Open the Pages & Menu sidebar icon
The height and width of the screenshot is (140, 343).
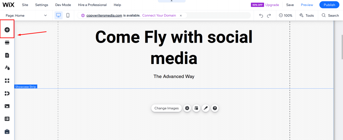point(7,55)
